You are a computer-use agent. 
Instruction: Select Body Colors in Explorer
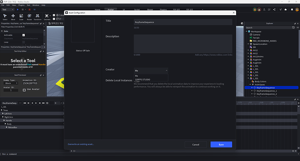(260, 82)
